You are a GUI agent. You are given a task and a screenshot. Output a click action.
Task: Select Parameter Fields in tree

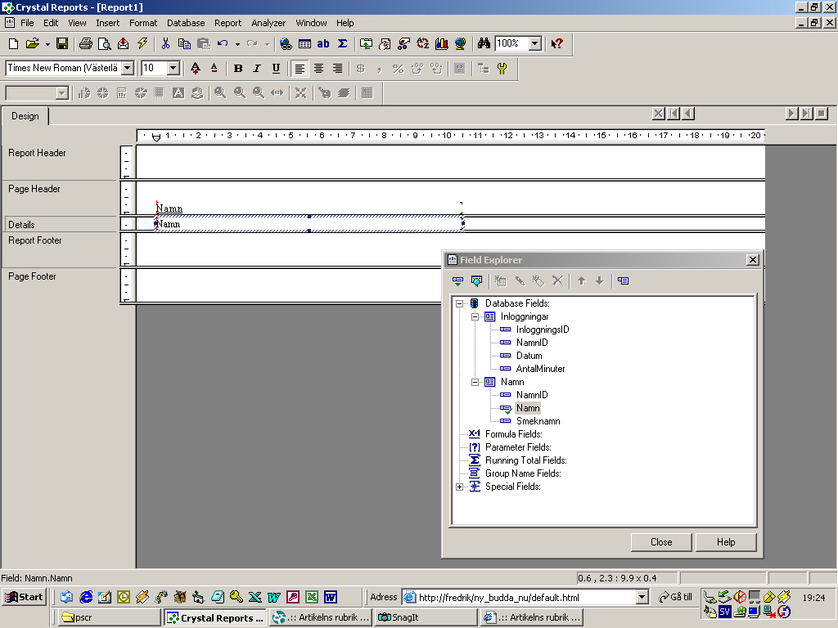tap(518, 447)
